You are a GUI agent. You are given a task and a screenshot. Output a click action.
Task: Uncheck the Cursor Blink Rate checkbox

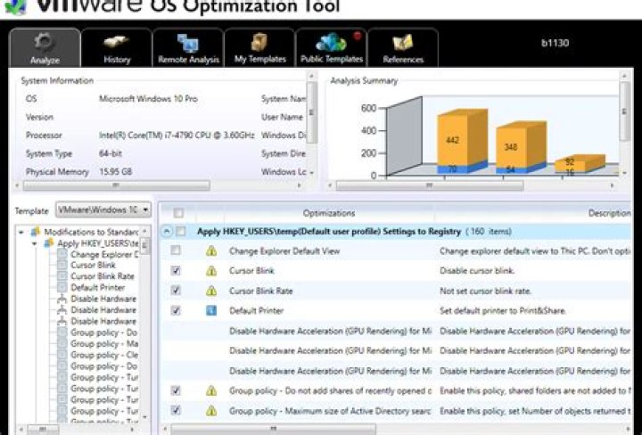(x=176, y=291)
